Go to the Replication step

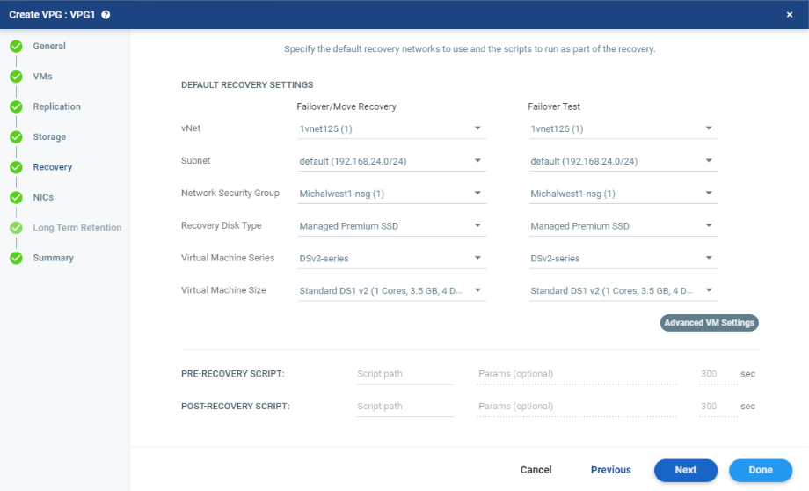click(x=57, y=106)
